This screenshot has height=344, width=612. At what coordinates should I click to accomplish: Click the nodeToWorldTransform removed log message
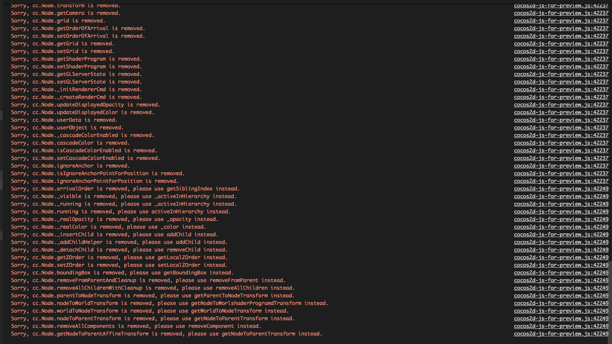click(170, 303)
